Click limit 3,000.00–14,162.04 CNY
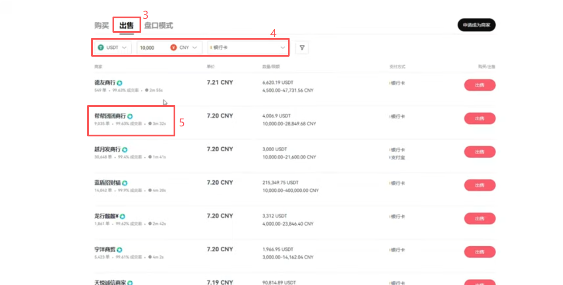This screenshot has height=285, width=563. click(x=288, y=257)
